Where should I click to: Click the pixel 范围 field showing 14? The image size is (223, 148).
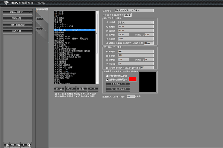click(149, 59)
